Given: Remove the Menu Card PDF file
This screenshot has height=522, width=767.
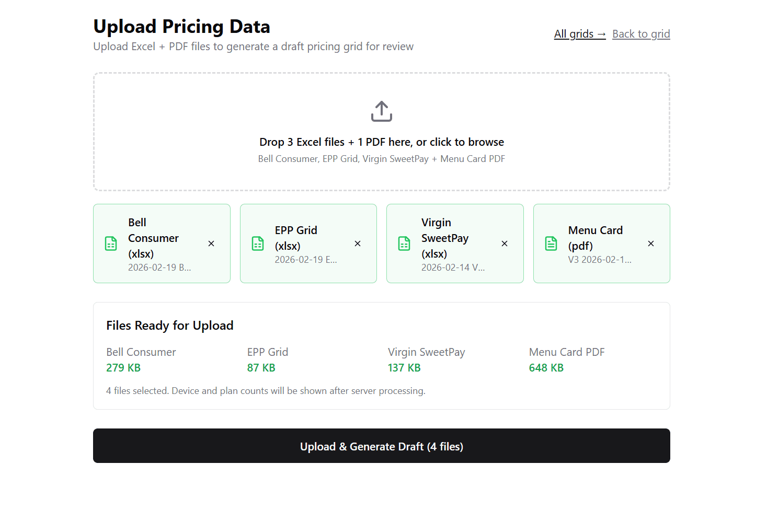Looking at the screenshot, I should (650, 243).
